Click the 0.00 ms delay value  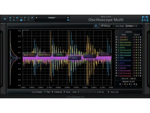click(x=100, y=92)
